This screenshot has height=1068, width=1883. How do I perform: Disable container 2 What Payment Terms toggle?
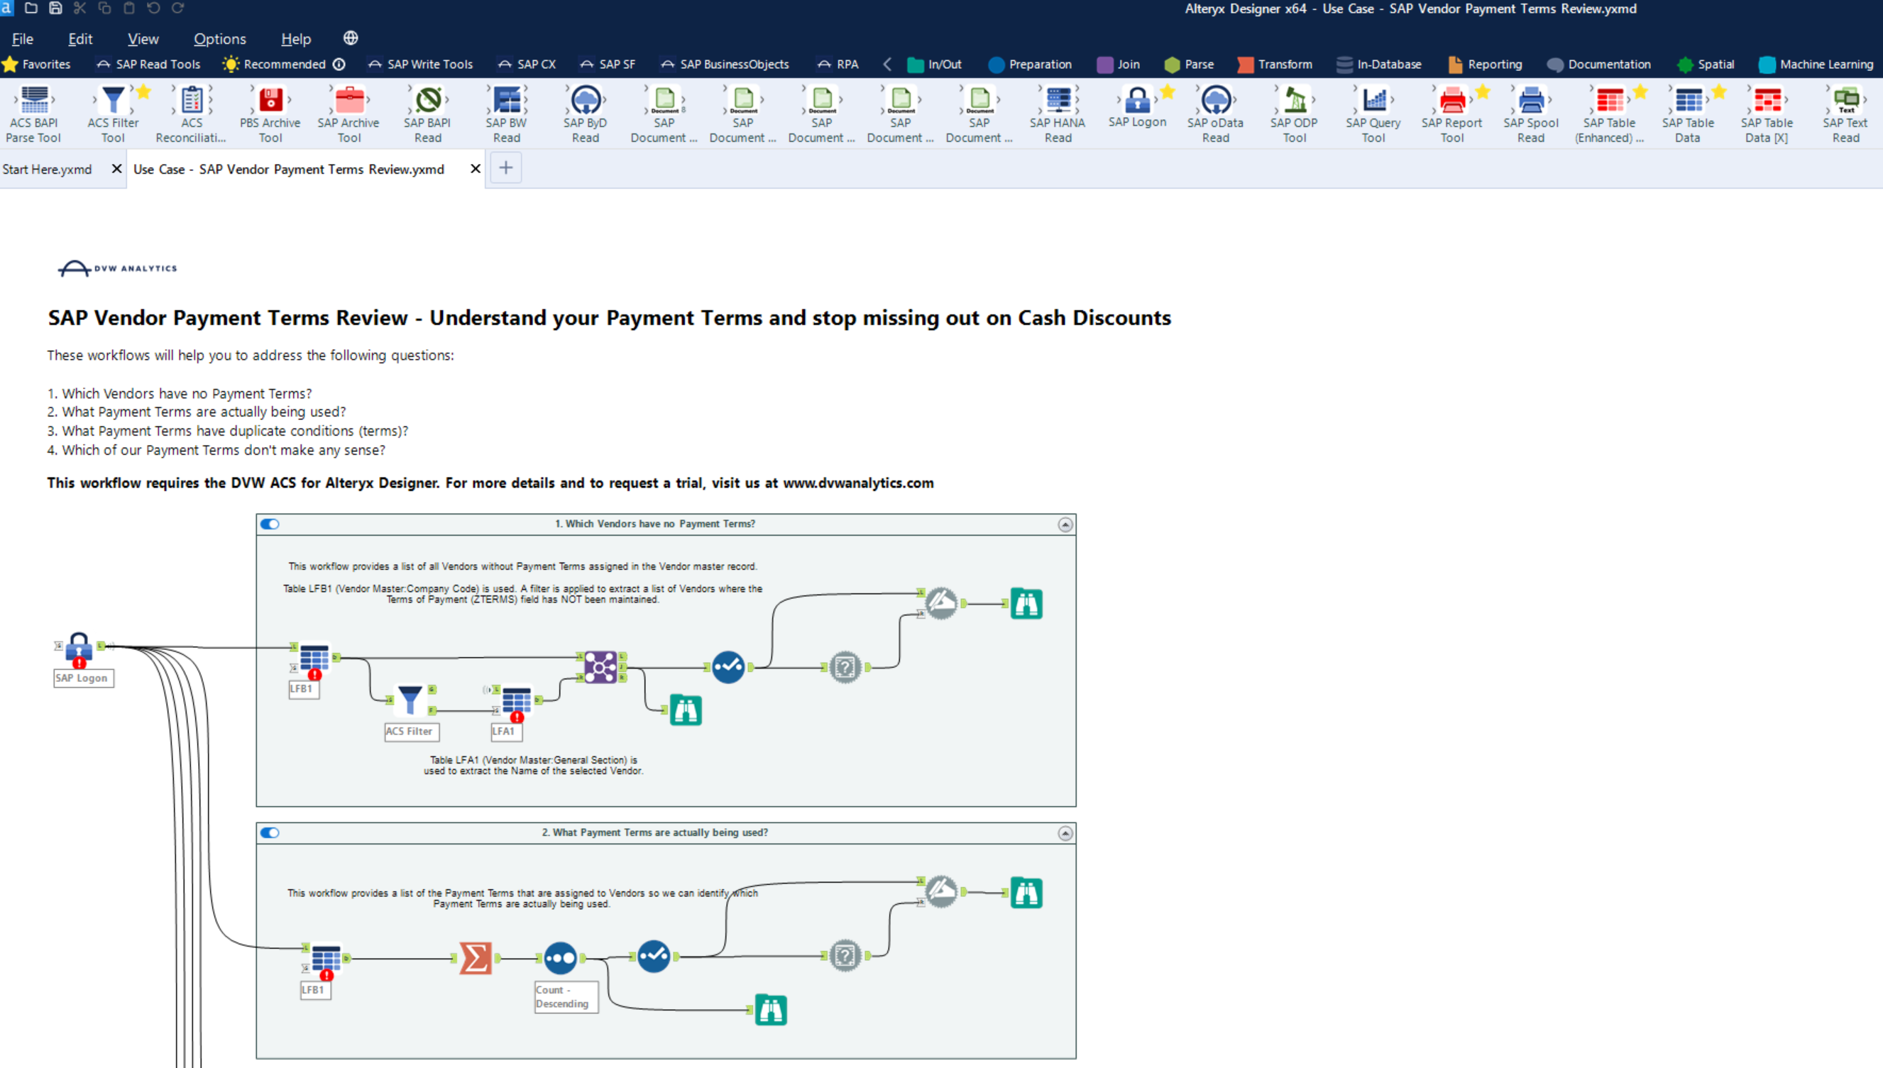click(270, 832)
